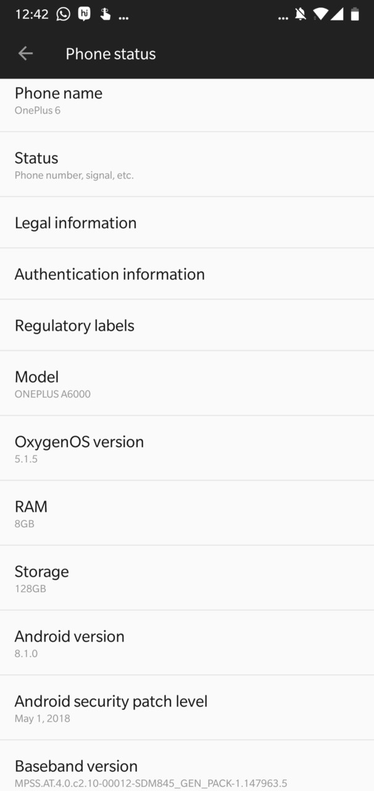Screen dimensions: 374x791
Task: Open Status phone number and signal
Action: pos(186,165)
